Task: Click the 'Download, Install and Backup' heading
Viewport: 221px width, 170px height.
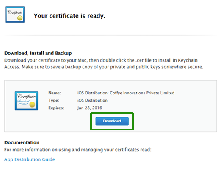Action: 38,53
